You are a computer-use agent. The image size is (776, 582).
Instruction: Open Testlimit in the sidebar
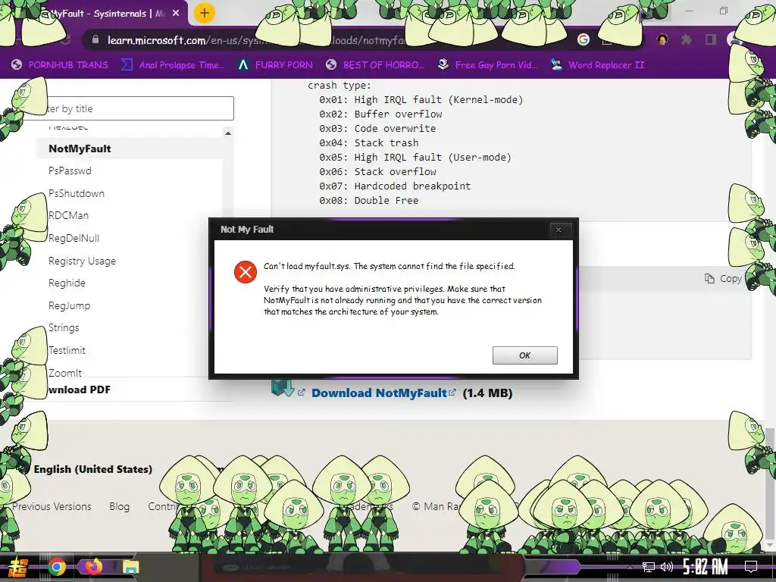click(x=67, y=350)
